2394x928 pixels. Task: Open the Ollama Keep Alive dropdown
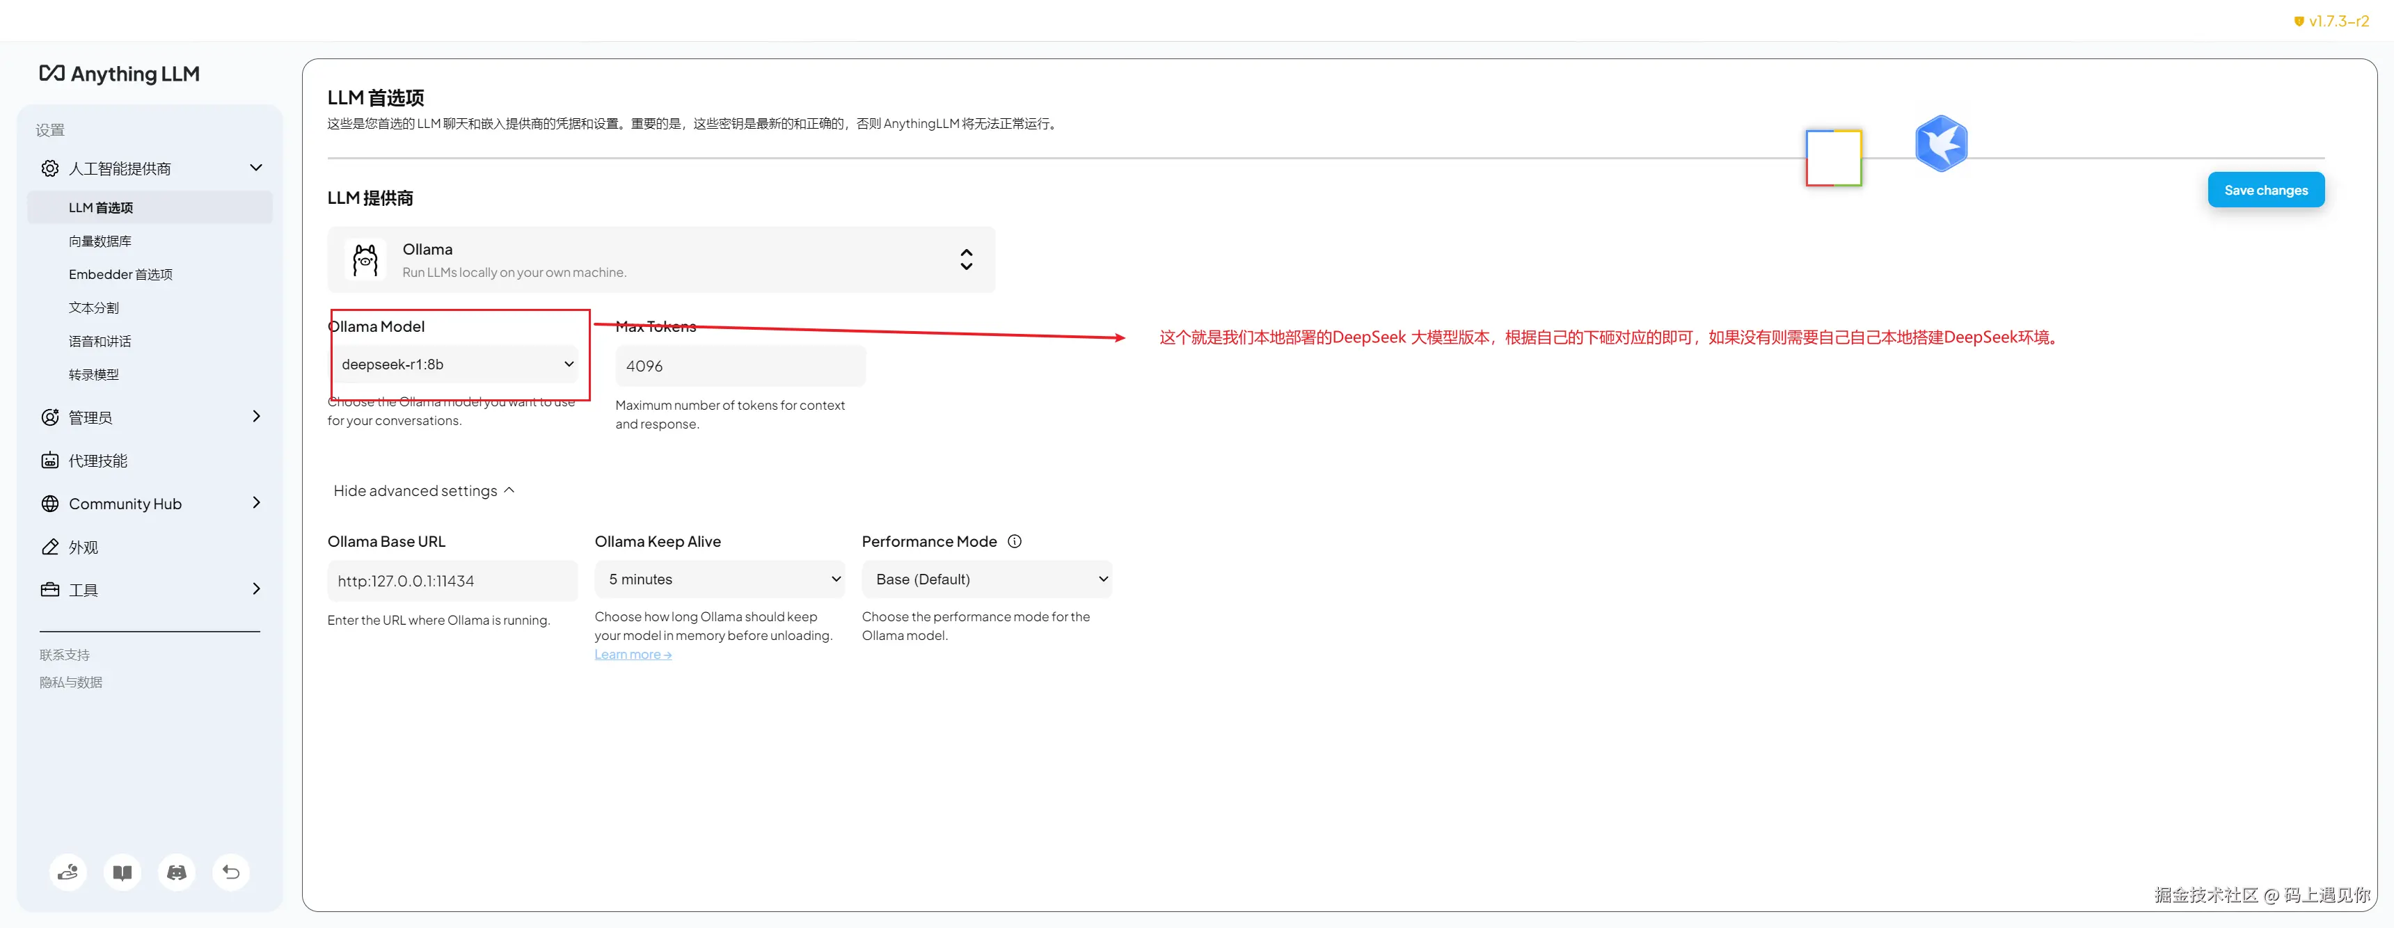tap(720, 579)
